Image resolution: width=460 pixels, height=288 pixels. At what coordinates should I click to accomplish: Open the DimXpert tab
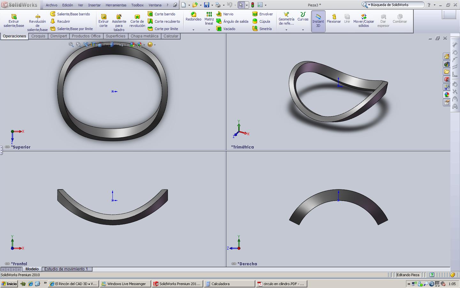(x=59, y=36)
